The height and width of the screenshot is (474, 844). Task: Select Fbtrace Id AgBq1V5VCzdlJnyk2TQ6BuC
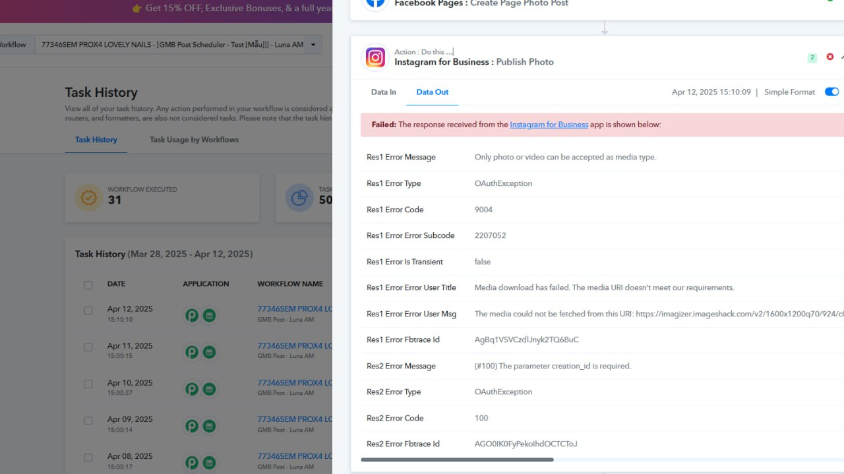pyautogui.click(x=527, y=340)
